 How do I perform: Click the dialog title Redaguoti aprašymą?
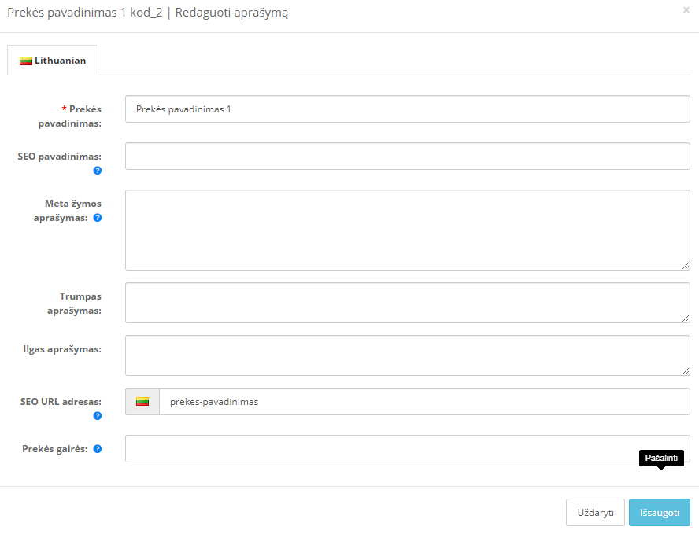click(231, 13)
